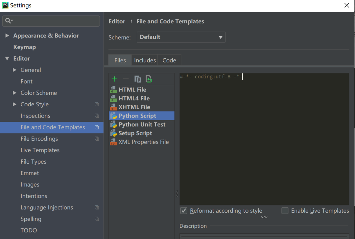Open the Scheme dropdown
355x239 pixels.
click(221, 37)
